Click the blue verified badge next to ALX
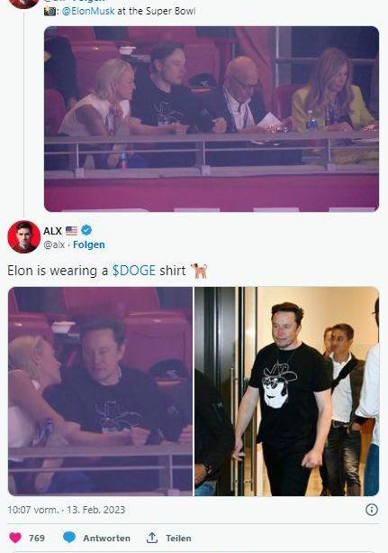 pos(86,230)
